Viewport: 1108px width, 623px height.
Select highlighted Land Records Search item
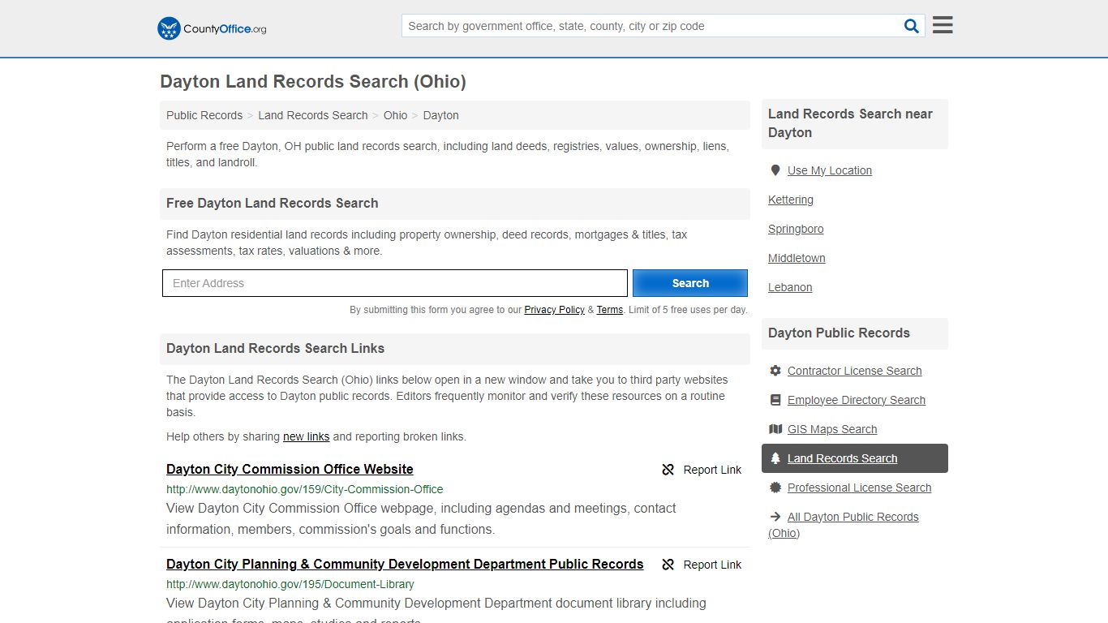pos(855,458)
